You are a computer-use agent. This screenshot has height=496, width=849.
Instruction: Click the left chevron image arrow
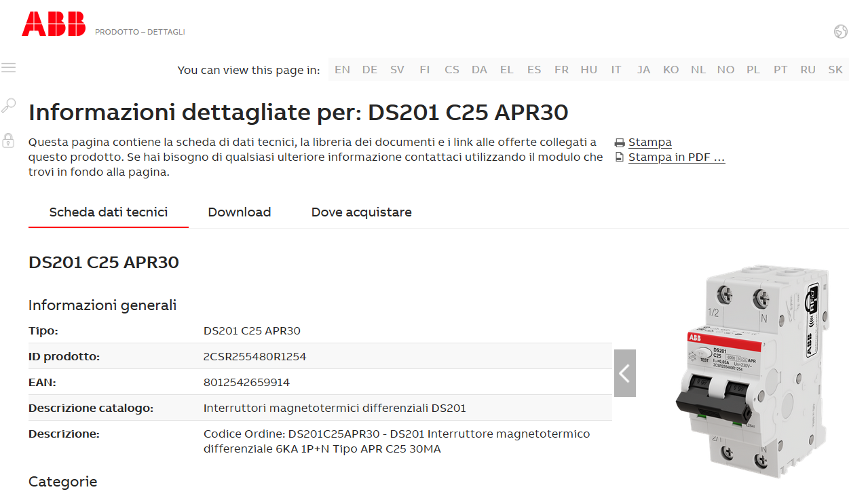click(624, 373)
